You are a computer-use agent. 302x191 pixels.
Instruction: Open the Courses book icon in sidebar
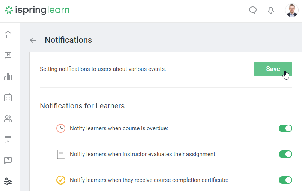tap(8, 56)
